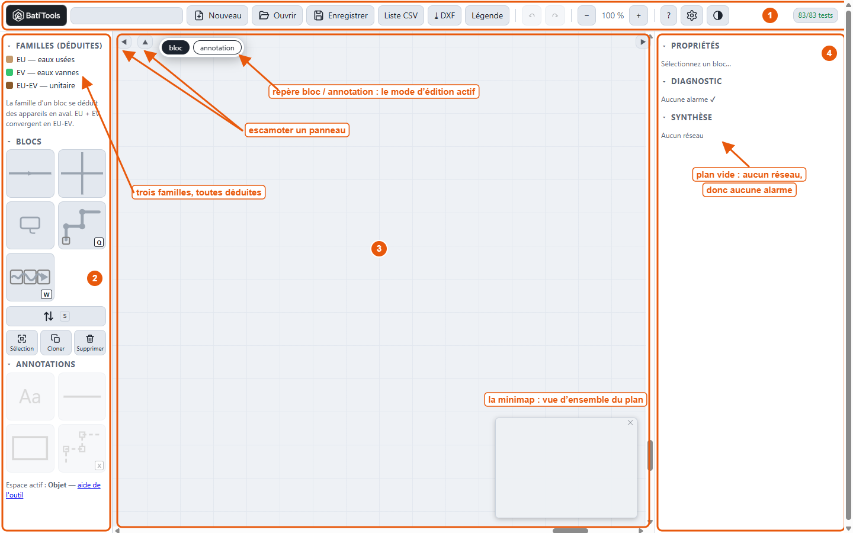
Task: Click the up-down arrows button marked S
Action: [x=56, y=316]
